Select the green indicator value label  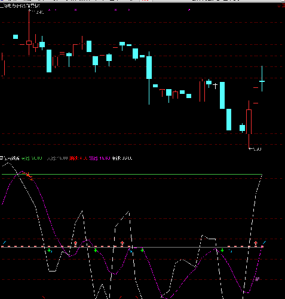[x=32, y=158]
